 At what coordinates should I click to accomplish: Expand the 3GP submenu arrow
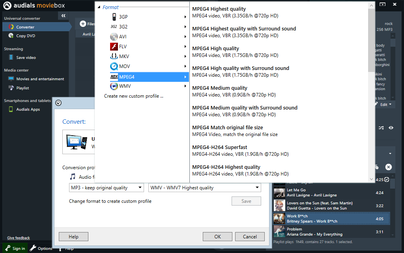(x=185, y=17)
